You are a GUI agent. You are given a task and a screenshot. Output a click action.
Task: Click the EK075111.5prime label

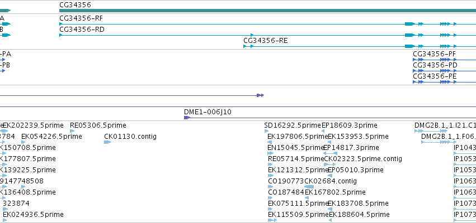[x=298, y=204]
